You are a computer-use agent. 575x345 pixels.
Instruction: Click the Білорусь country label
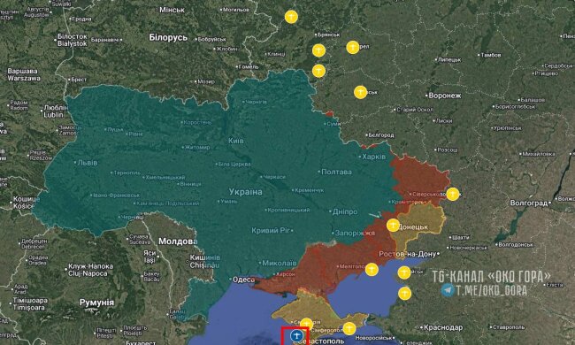point(168,37)
